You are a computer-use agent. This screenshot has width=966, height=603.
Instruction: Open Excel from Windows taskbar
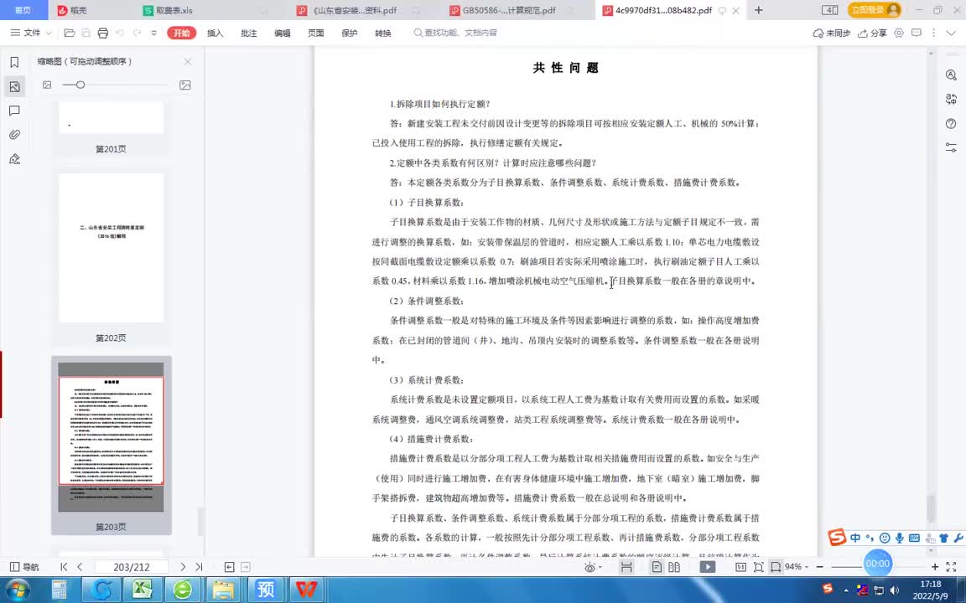pyautogui.click(x=143, y=589)
